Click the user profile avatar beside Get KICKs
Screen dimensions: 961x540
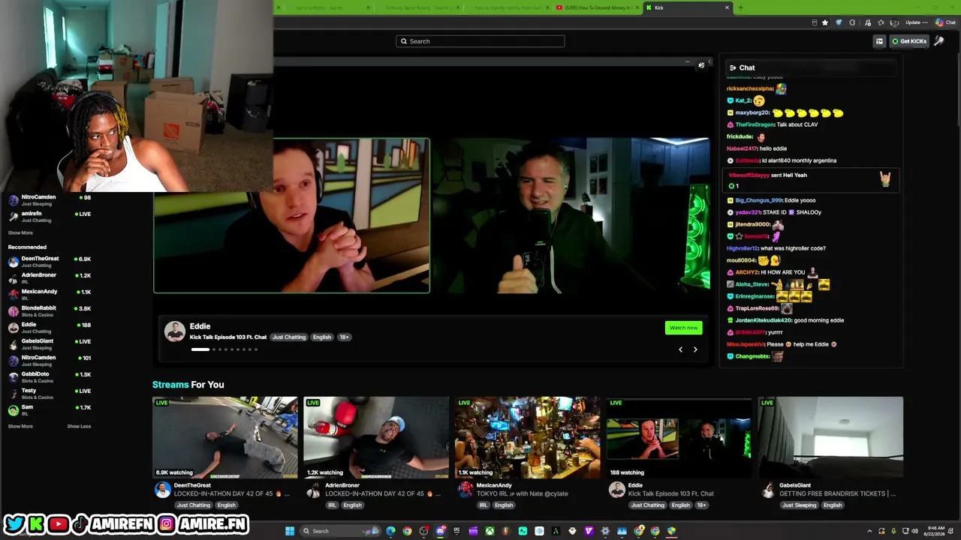tap(938, 41)
